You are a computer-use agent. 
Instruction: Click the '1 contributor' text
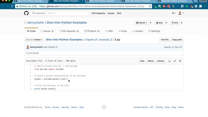[32, 53]
